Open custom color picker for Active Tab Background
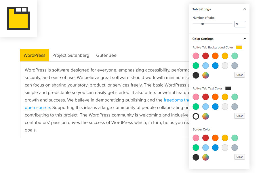The width and height of the screenshot is (259, 173). 205,75
